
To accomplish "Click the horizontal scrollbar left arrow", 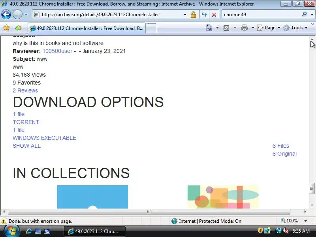I will 4,212.
